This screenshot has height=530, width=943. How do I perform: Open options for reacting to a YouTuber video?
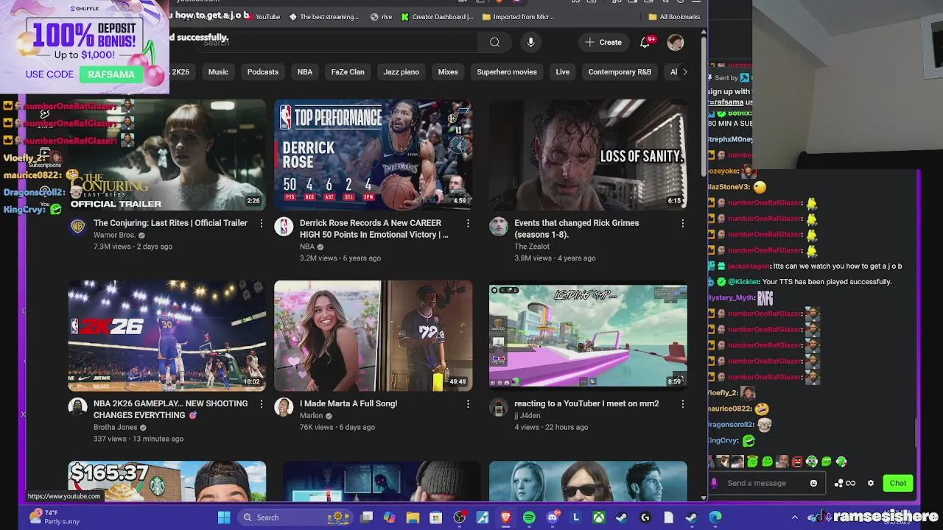pyautogui.click(x=682, y=403)
